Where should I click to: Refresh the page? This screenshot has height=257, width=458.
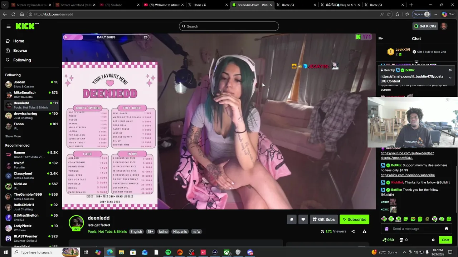click(x=13, y=14)
